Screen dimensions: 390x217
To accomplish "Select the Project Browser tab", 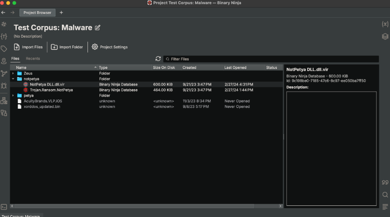I will [x=38, y=13].
